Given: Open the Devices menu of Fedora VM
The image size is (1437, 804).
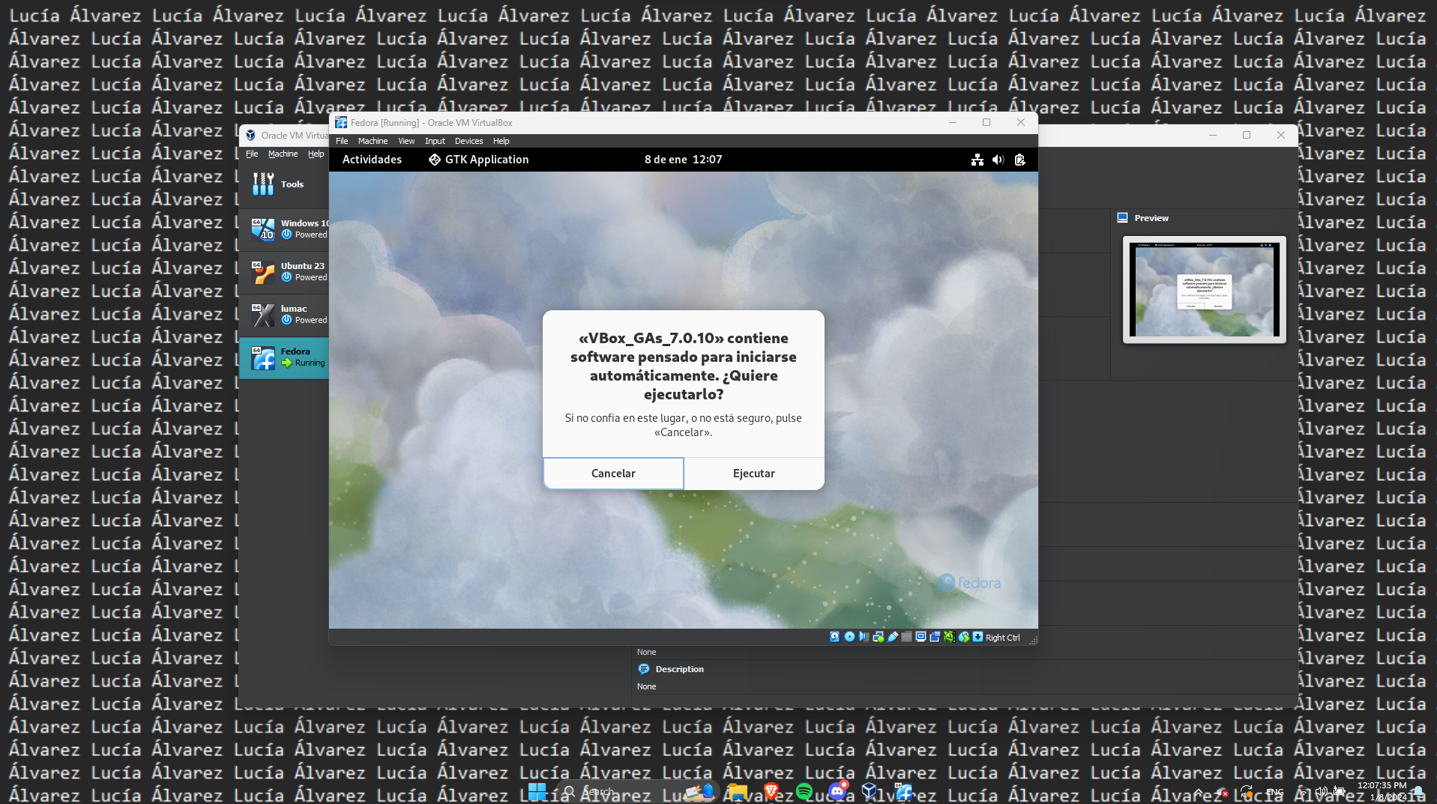Looking at the screenshot, I should (x=469, y=141).
